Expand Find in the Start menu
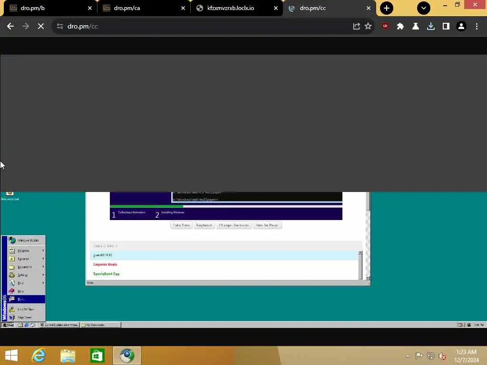Screen dimensions: 487x365 click(27, 283)
